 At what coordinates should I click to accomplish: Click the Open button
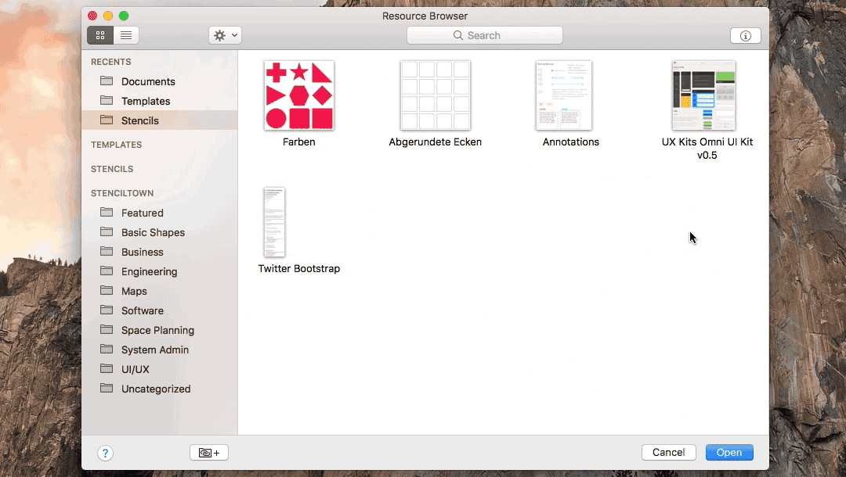(x=729, y=452)
